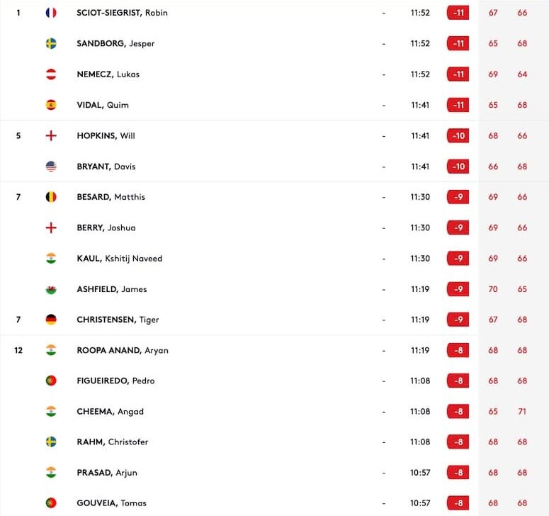Click the Austrian flag next to Nemecz

(51, 74)
